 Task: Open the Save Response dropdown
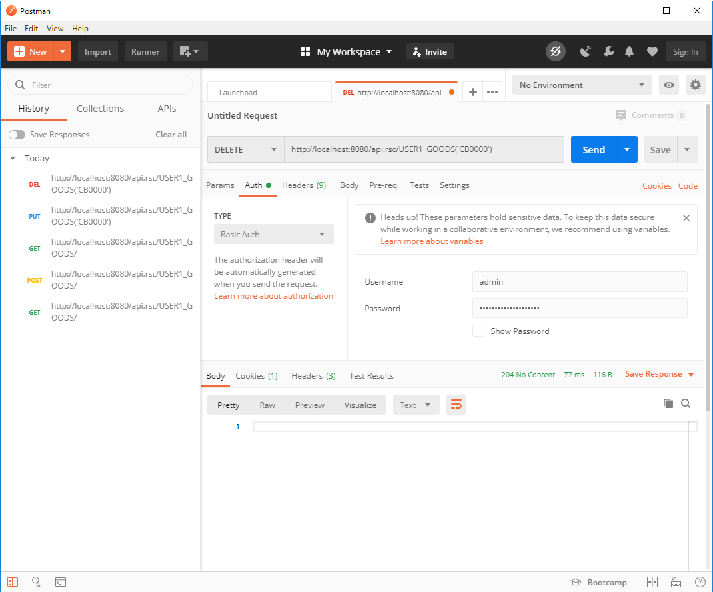click(659, 374)
